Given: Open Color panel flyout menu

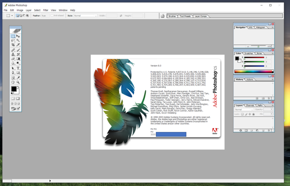Looking at the screenshot, I should [273, 54].
